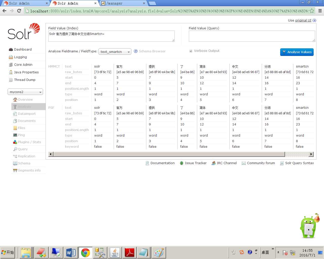Open the Paint taskbar icon
This screenshot has width=324, height=259.
(x=159, y=253)
